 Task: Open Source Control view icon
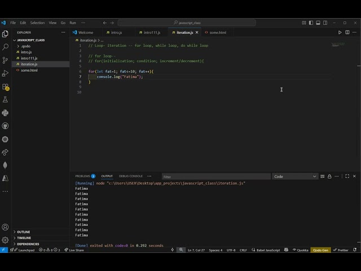pos(5,60)
